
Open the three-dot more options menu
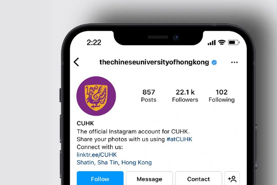tap(234, 62)
